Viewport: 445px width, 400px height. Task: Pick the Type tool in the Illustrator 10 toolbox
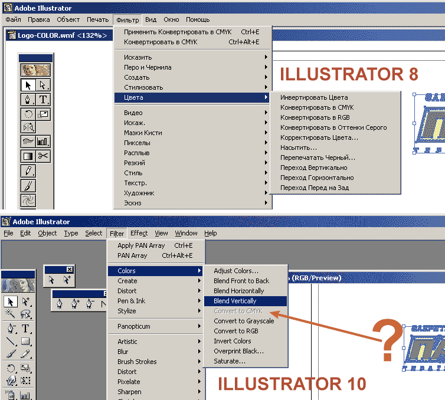point(25,328)
